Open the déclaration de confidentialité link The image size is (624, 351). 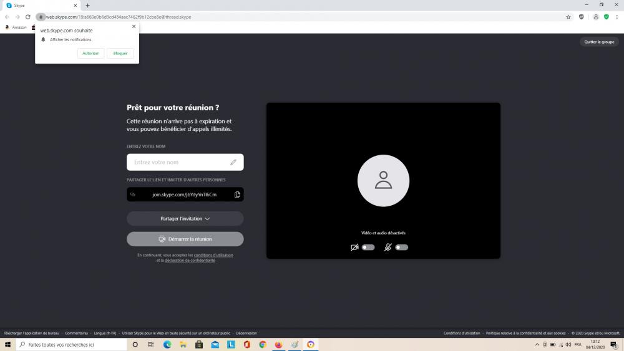tap(190, 261)
